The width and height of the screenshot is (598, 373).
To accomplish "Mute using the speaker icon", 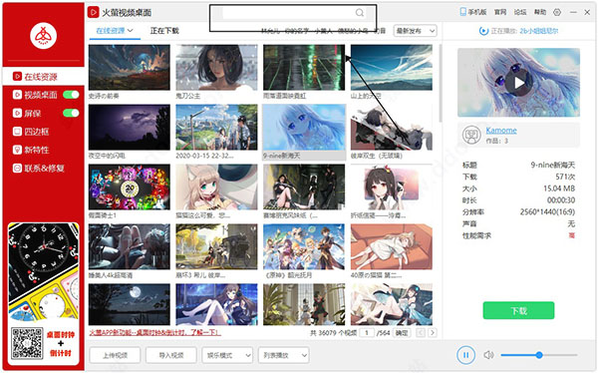I will pyautogui.click(x=488, y=355).
